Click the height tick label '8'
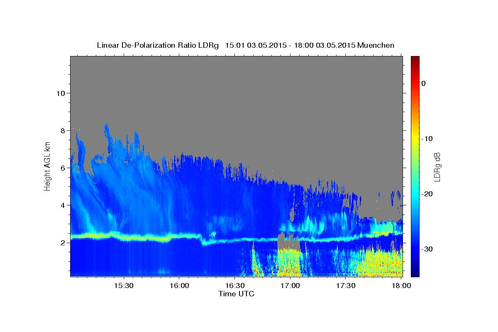 63,130
